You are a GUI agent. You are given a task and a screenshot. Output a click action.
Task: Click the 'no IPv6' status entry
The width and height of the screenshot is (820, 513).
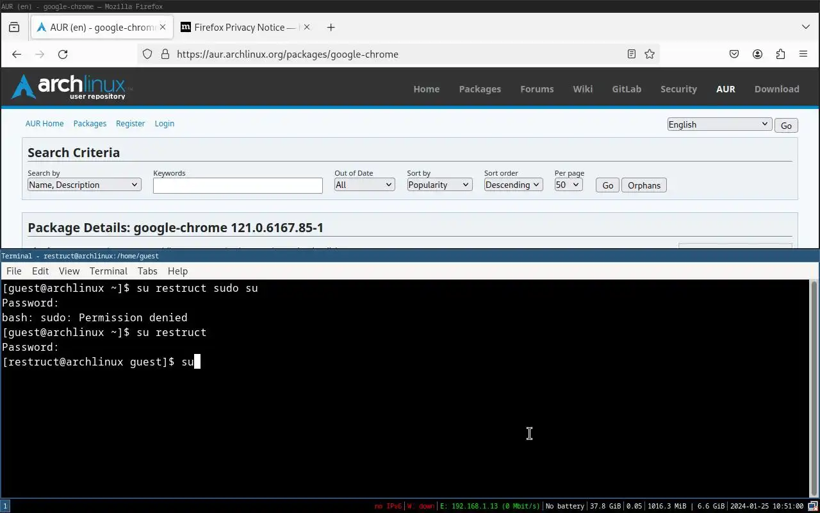click(x=388, y=506)
